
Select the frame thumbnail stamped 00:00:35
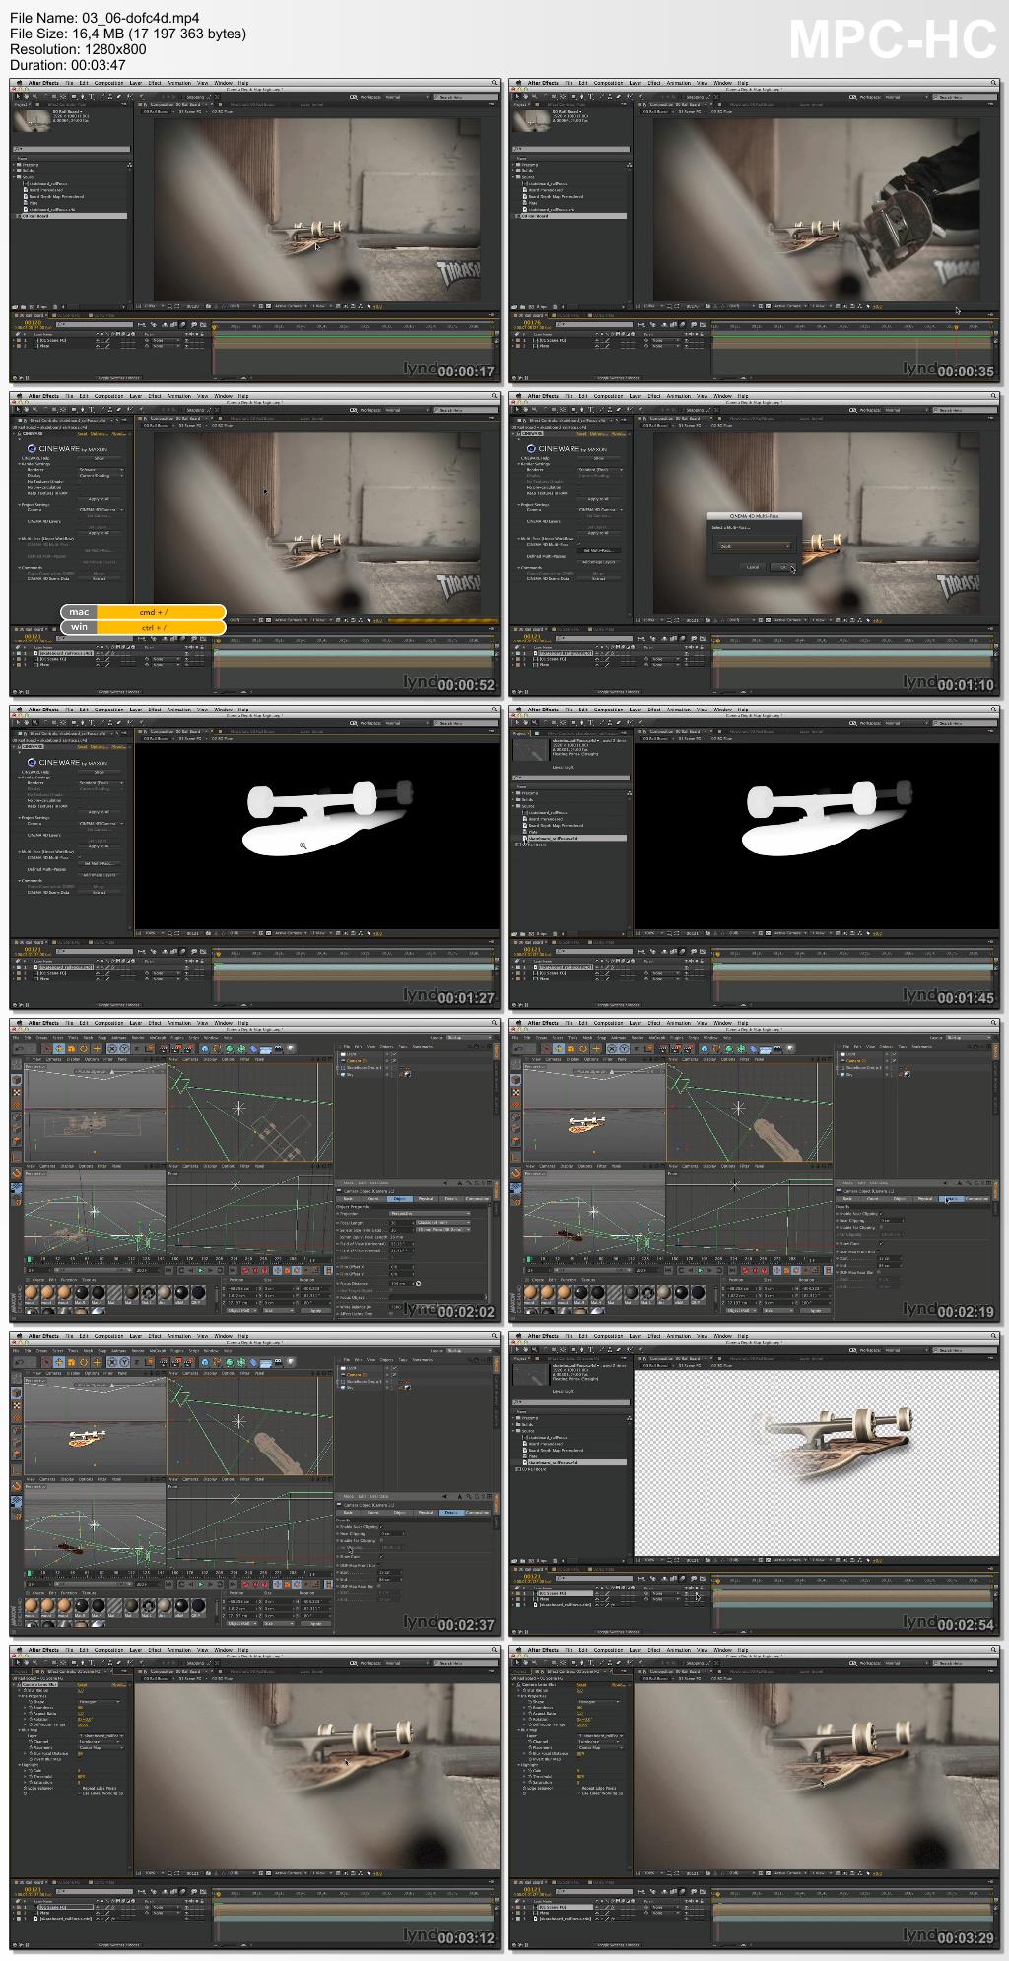755,230
